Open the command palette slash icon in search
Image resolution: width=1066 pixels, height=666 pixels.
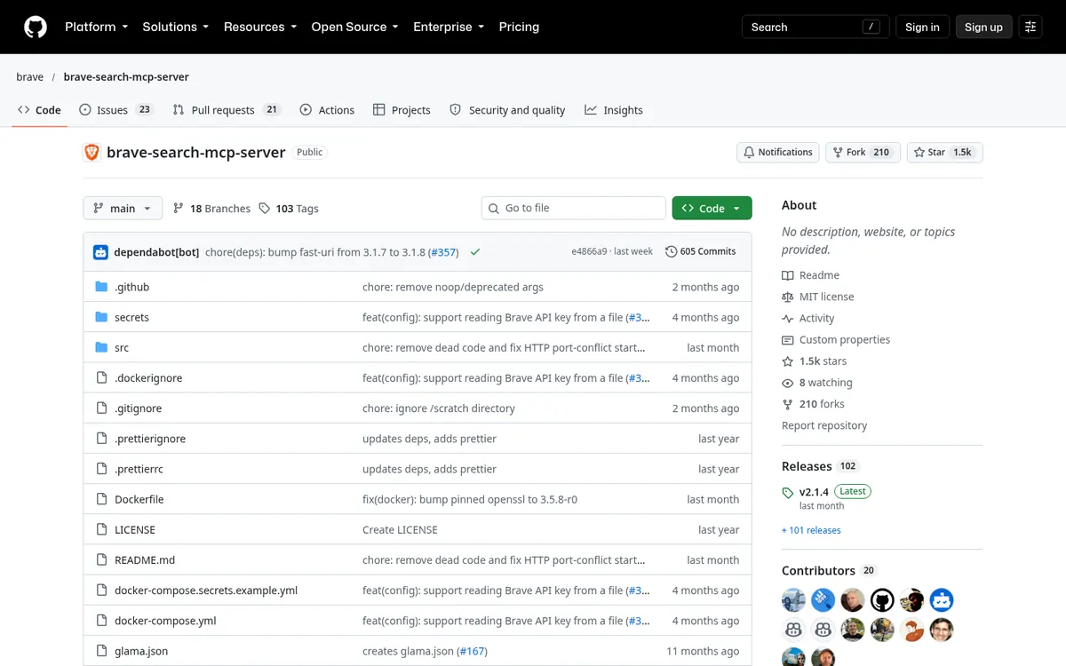[871, 27]
